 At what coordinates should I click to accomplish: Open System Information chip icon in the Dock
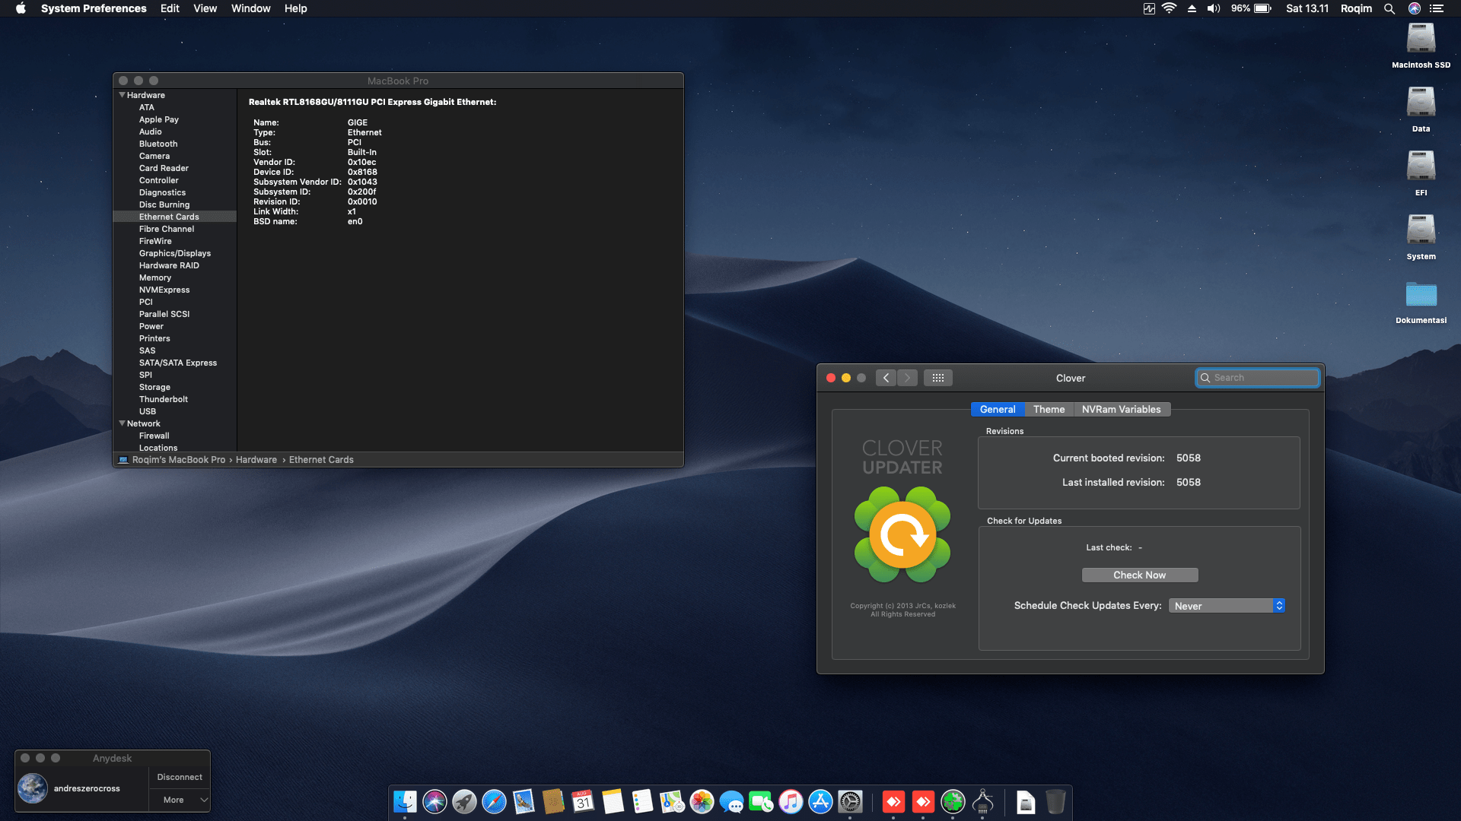pyautogui.click(x=982, y=801)
